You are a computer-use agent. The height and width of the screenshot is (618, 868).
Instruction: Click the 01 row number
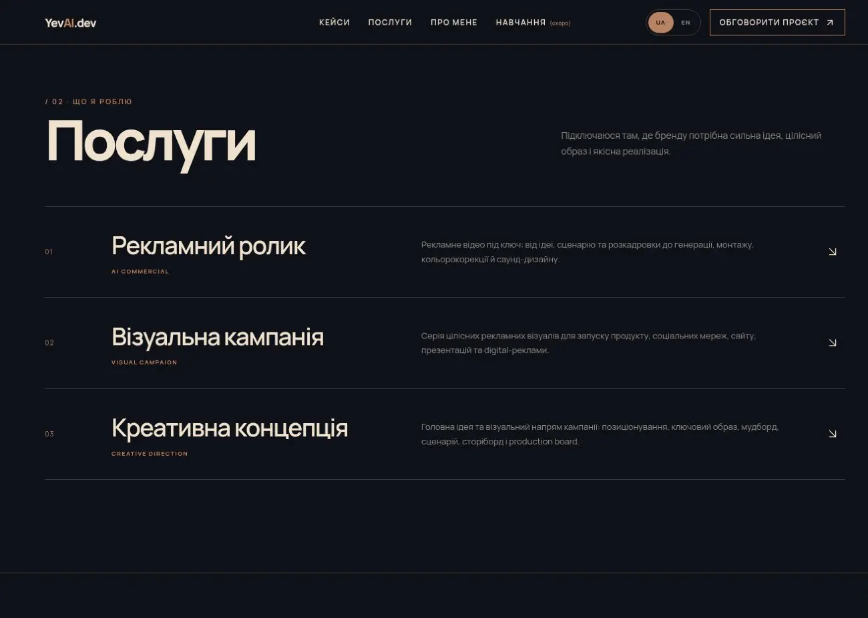(x=49, y=252)
